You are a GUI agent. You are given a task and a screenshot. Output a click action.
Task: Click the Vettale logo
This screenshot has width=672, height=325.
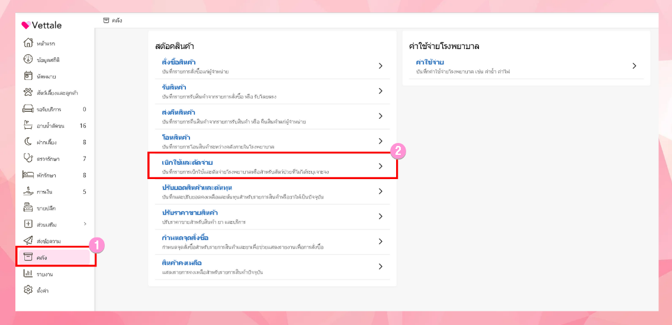coord(41,25)
